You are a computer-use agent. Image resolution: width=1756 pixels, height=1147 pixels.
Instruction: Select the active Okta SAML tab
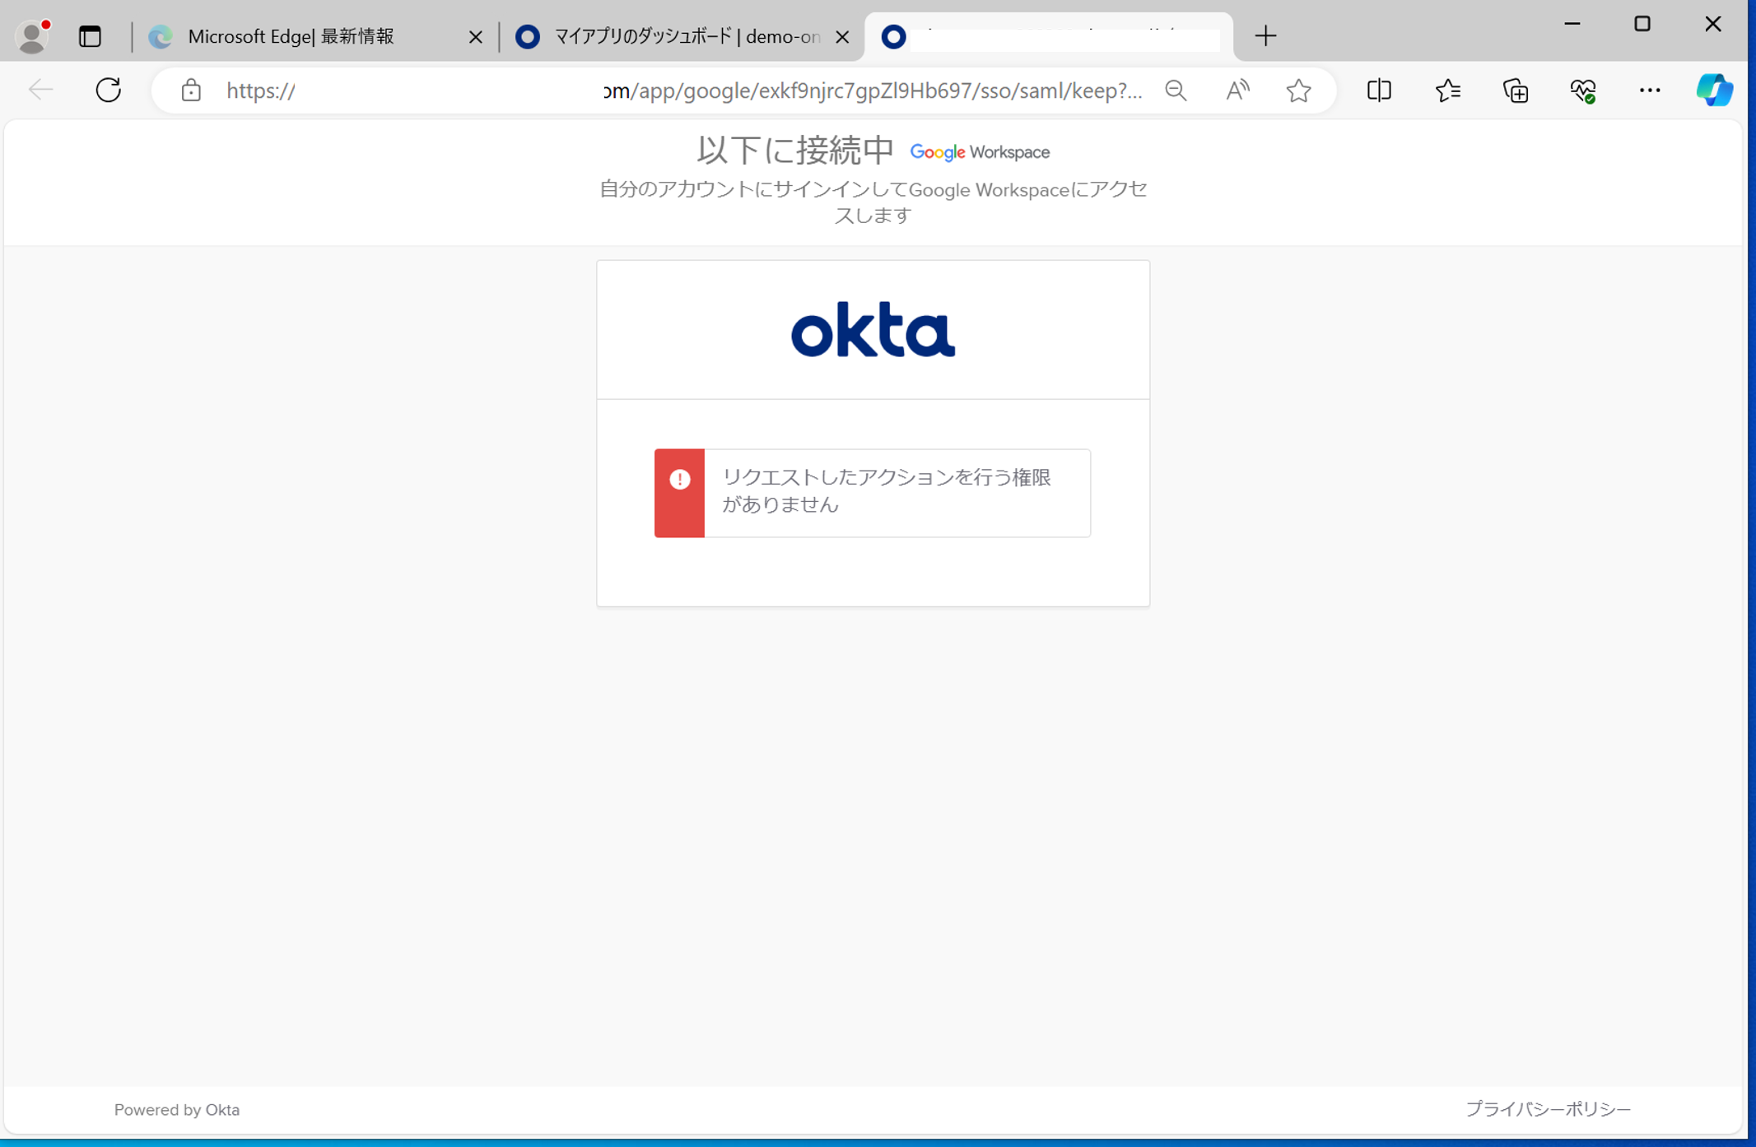click(x=1049, y=36)
